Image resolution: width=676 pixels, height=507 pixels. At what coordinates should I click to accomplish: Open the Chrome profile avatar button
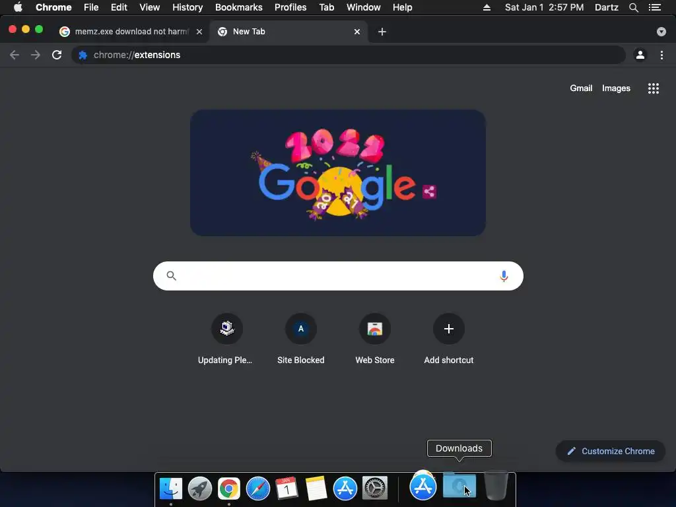(640, 55)
